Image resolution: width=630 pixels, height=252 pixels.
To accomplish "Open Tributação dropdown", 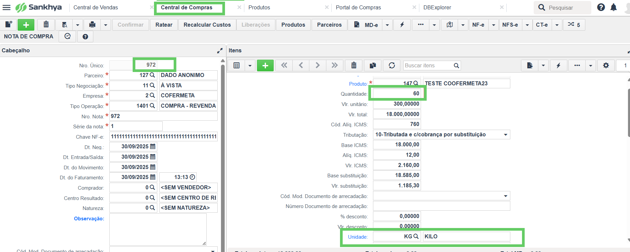I will click(x=506, y=135).
